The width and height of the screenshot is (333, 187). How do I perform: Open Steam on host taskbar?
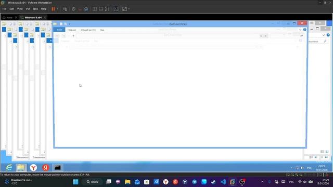point(213,182)
